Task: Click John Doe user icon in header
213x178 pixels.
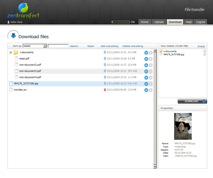Action: 9,22
